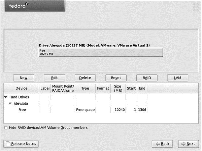
Task: Click the Mount Point/RAID/Volume column header
Action: (63, 88)
